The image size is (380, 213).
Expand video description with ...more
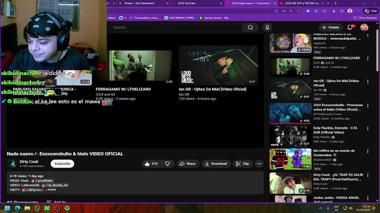[x=50, y=190]
